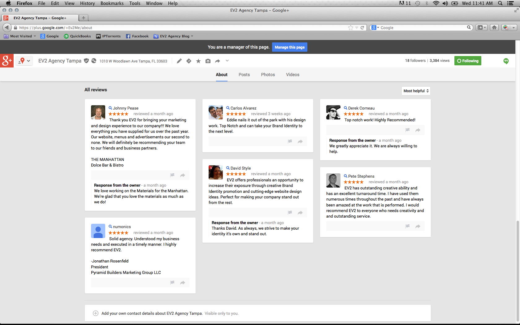Open the Most helpful sort dropdown
Image resolution: width=520 pixels, height=325 pixels.
416,91
